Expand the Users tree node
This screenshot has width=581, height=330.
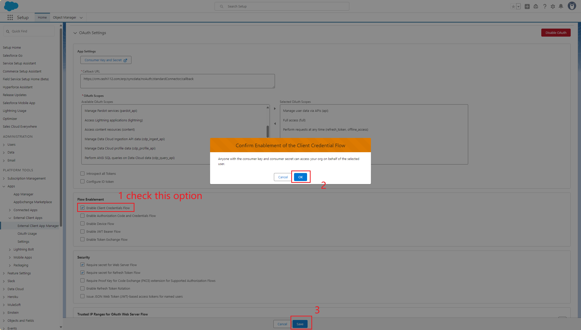(x=4, y=145)
